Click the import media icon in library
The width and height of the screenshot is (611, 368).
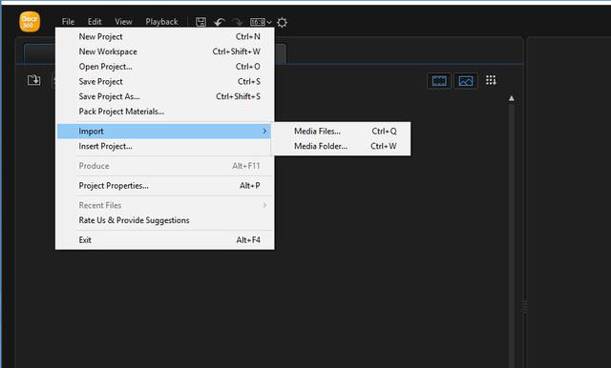point(34,80)
